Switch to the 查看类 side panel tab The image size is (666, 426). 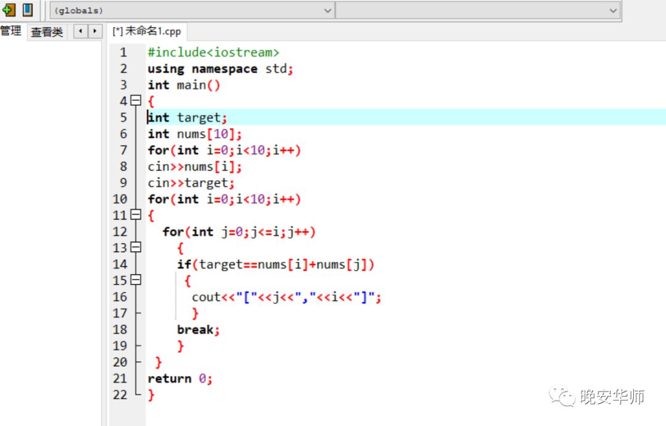click(x=47, y=32)
